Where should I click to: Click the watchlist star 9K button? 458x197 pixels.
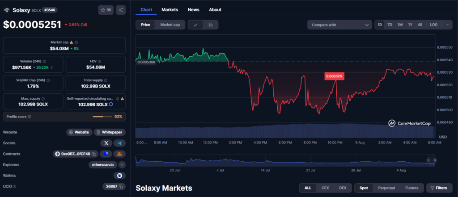[x=106, y=10]
